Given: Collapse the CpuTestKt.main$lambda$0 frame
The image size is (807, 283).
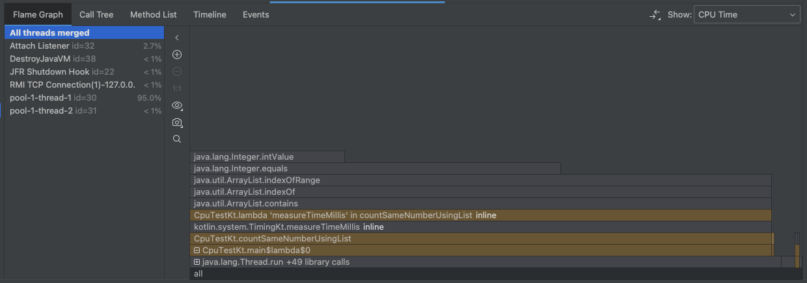Looking at the screenshot, I should 197,251.
